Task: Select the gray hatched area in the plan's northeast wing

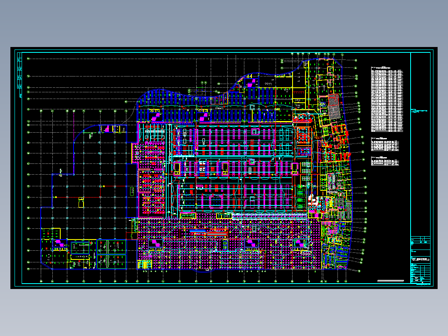Action: 333,106
